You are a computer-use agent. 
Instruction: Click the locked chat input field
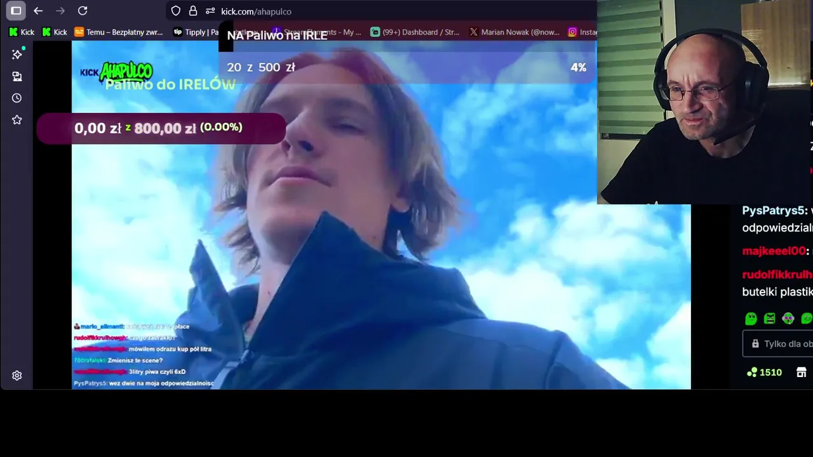pyautogui.click(x=778, y=344)
